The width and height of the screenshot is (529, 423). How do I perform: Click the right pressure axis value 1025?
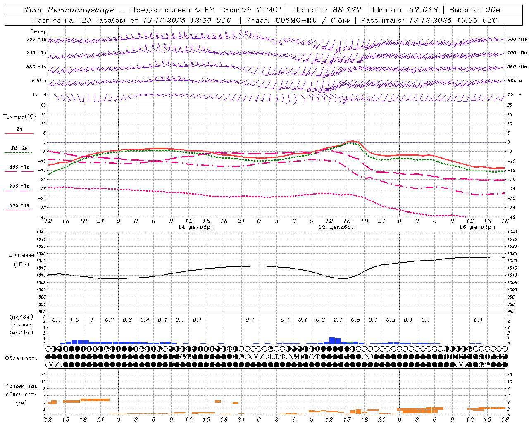[x=512, y=254]
